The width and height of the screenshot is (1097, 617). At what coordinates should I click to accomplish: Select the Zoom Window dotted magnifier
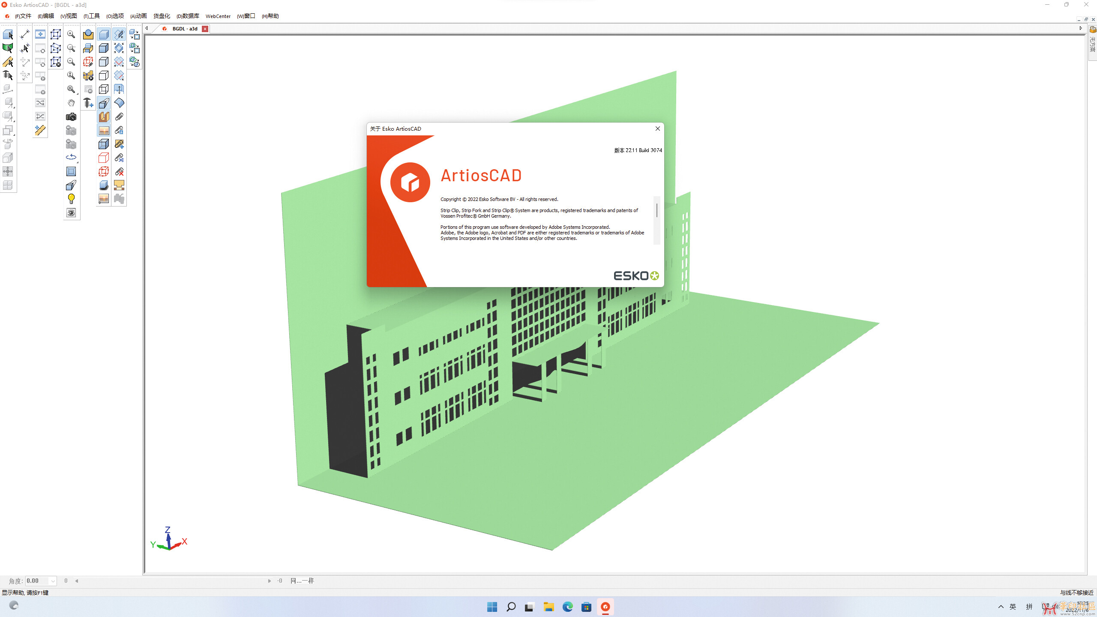click(71, 48)
